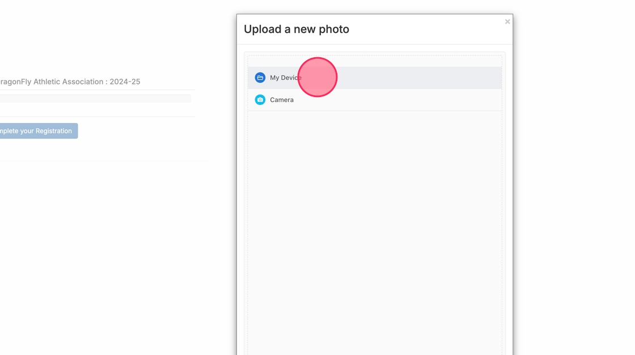The image size is (635, 355).
Task: Click the teal camera icon
Action: (x=260, y=100)
